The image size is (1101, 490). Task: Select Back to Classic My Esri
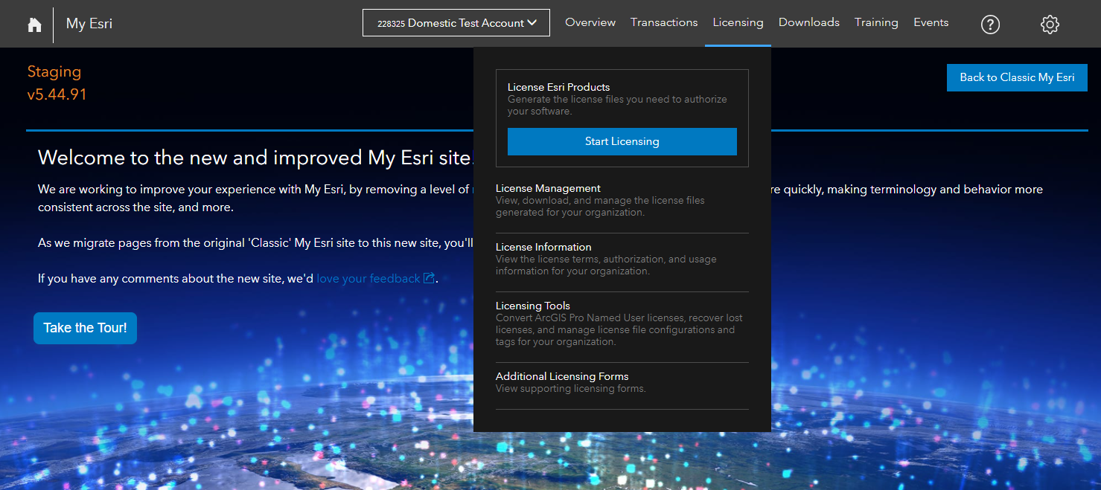pyautogui.click(x=1017, y=77)
